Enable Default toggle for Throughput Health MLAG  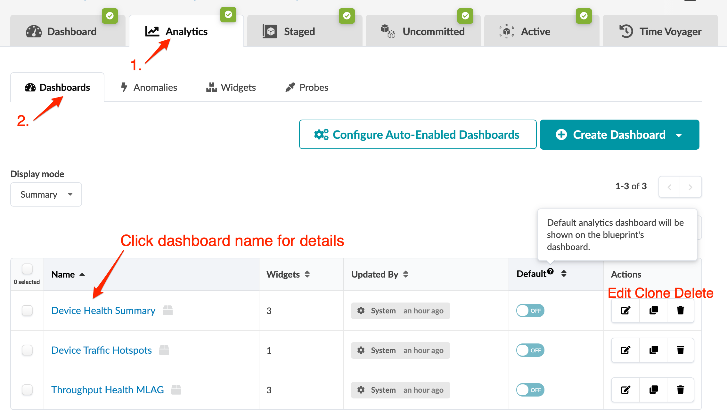pos(530,390)
